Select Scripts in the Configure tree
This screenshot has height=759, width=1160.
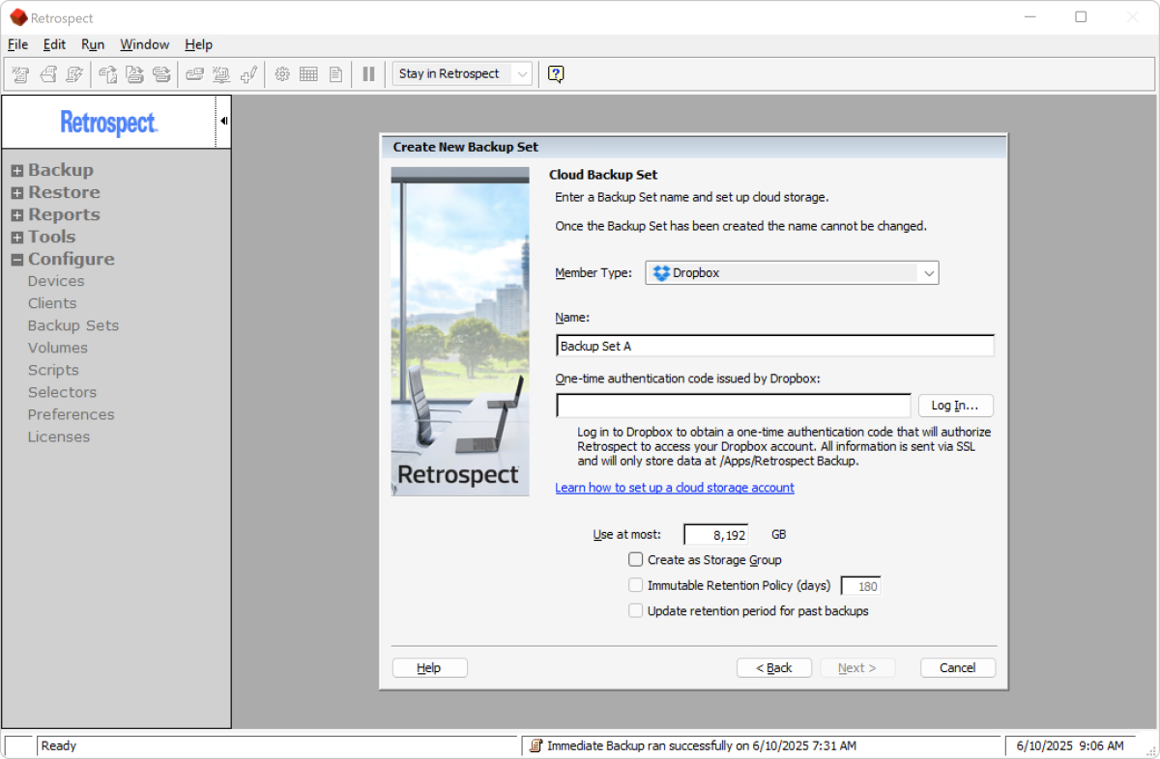pyautogui.click(x=53, y=370)
